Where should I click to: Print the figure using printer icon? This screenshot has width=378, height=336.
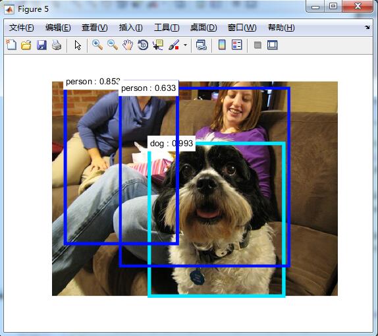pos(57,45)
